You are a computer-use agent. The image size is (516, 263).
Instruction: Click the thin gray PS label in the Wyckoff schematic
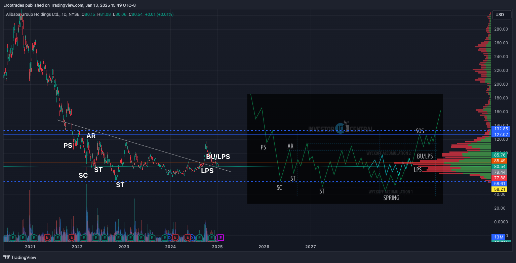pos(263,147)
